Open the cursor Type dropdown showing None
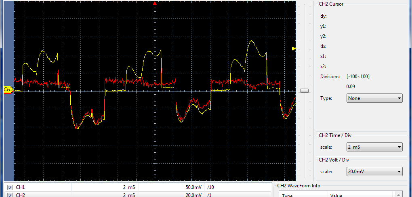The image size is (412, 197). (x=374, y=98)
